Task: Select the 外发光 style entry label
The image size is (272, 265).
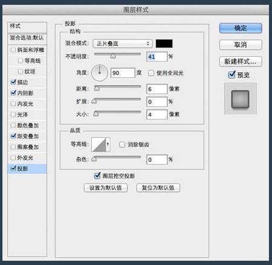Action: 25,158
